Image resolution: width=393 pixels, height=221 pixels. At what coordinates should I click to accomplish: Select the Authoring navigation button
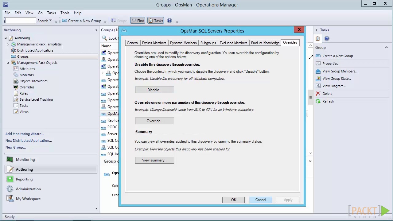51,169
